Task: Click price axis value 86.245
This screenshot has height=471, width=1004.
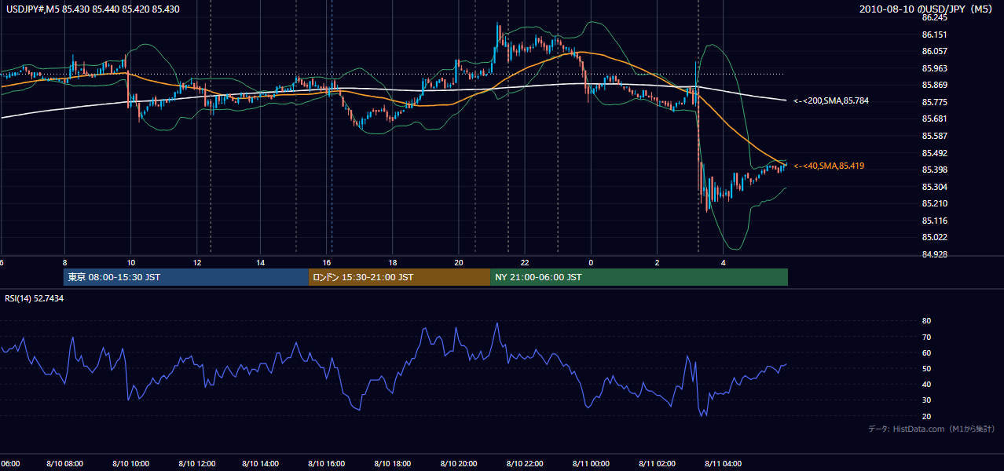Action: (934, 17)
